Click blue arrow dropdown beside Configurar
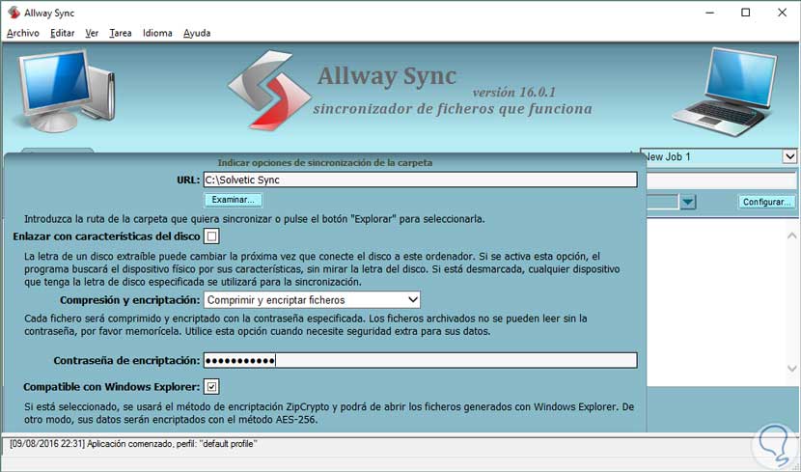The image size is (801, 472). coord(688,202)
